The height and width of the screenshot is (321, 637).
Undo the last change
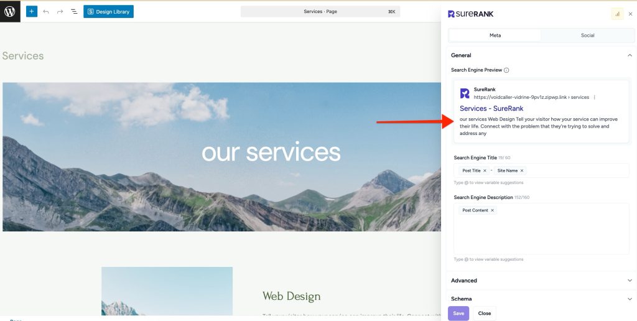(46, 12)
